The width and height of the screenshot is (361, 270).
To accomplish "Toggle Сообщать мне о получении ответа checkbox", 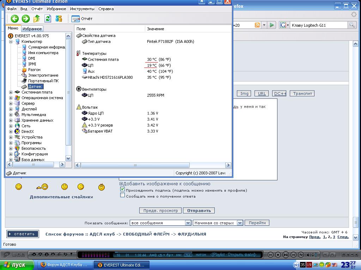I will coord(122,195).
